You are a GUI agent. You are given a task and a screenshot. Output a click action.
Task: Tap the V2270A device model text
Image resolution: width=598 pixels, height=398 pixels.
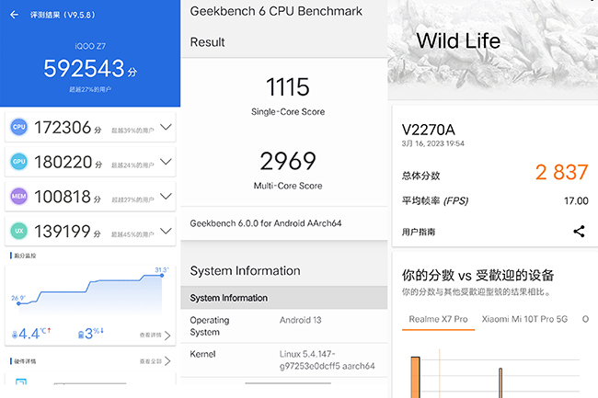click(x=429, y=130)
